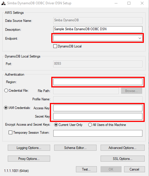Click the Access Key input field
The width and height of the screenshot is (149, 176).
[x=98, y=108]
